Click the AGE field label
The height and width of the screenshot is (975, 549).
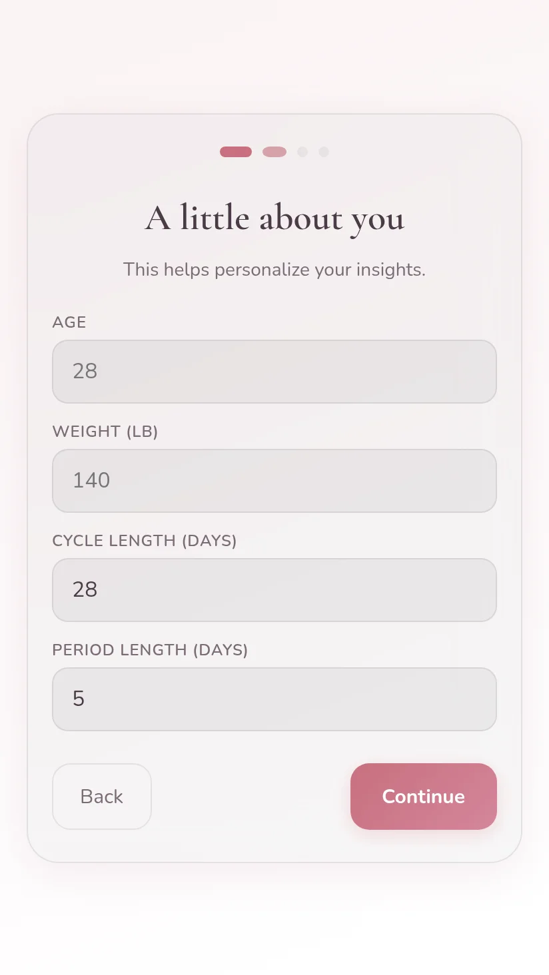(69, 322)
